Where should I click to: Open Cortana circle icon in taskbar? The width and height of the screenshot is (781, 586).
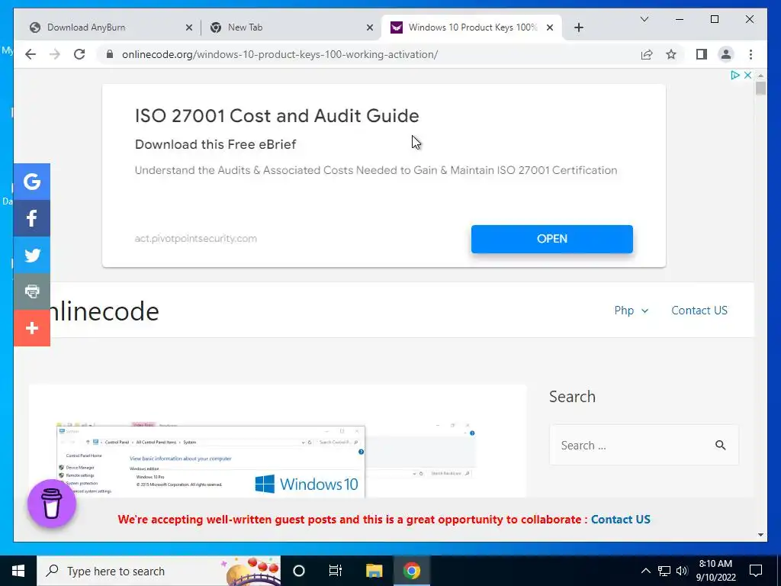click(299, 571)
